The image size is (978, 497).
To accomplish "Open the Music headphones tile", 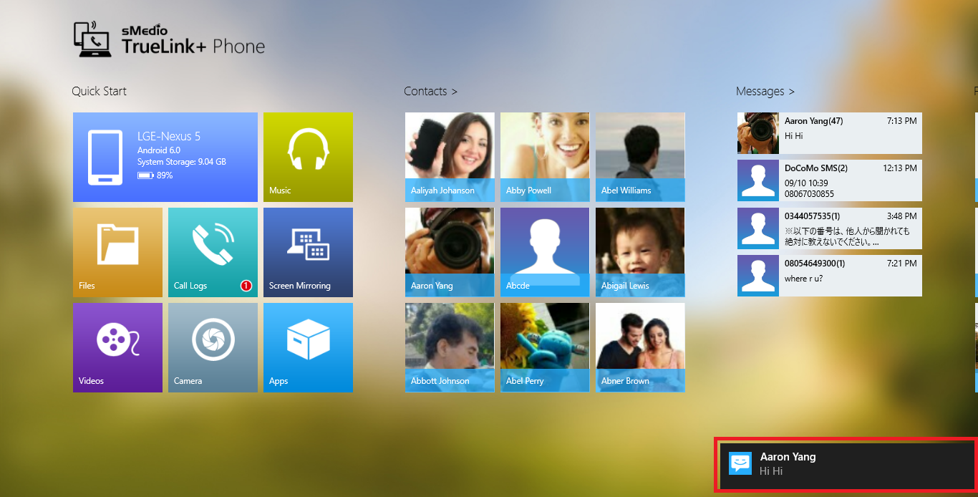I will (308, 157).
